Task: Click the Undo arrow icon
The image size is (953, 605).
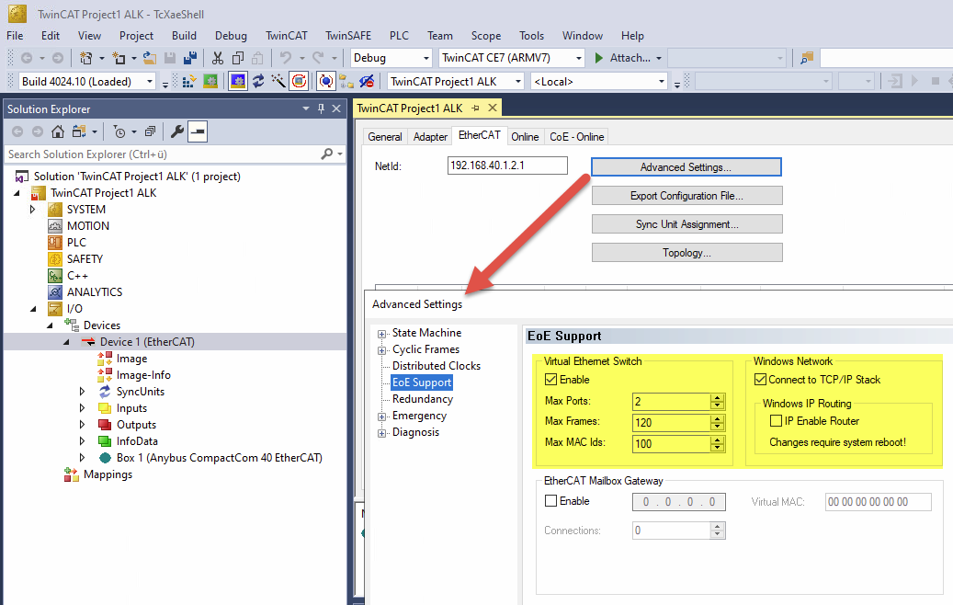Action: (x=285, y=58)
